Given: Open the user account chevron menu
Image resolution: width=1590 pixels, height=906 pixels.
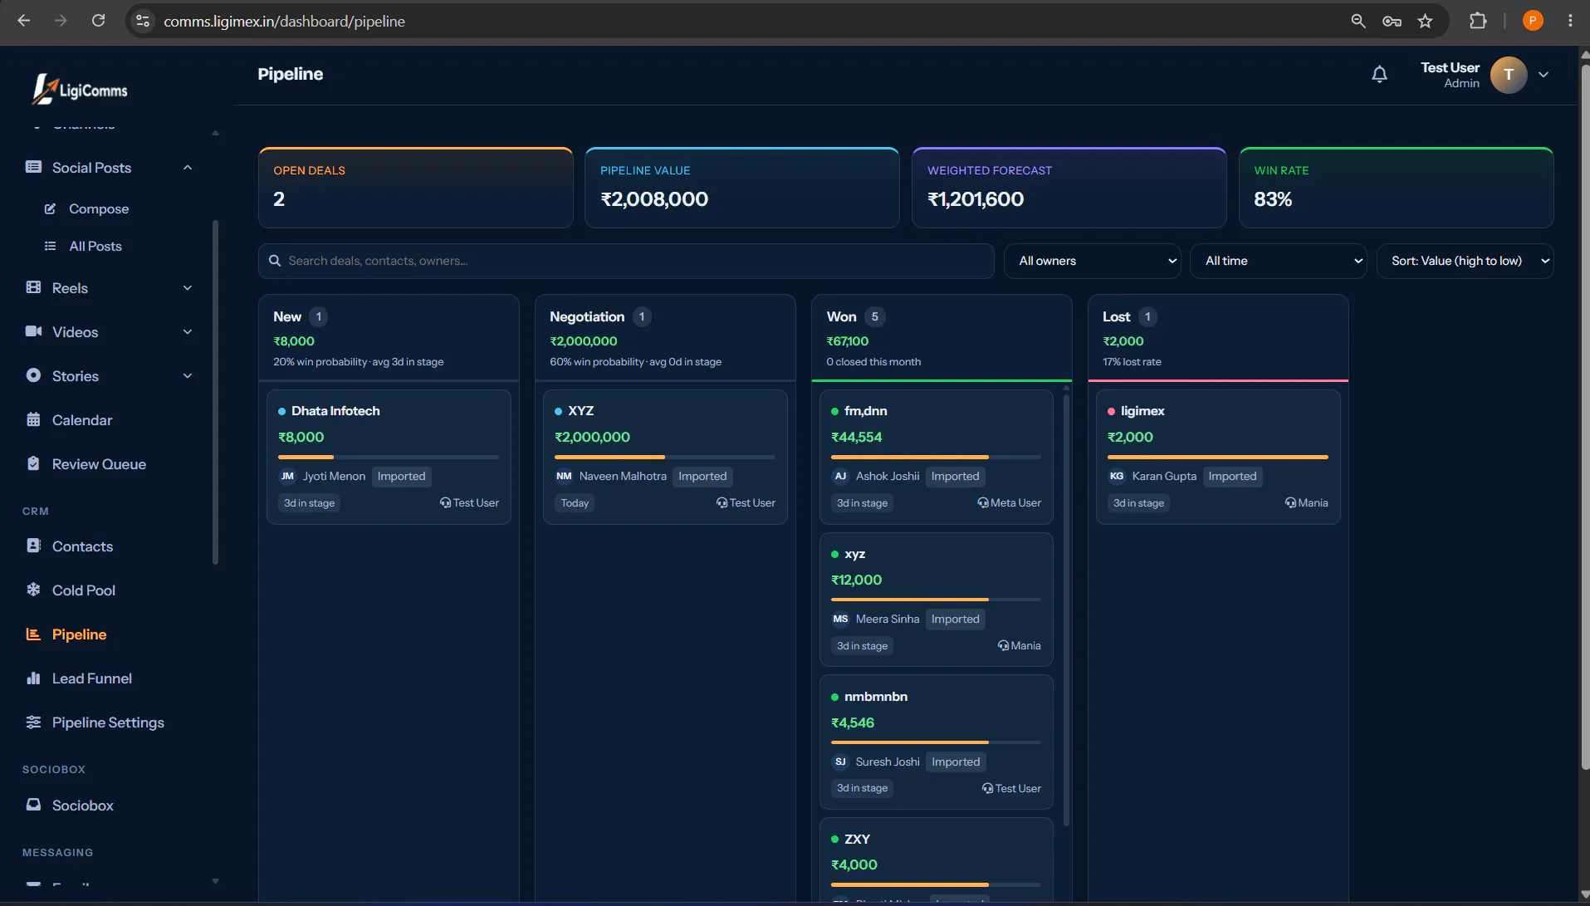Looking at the screenshot, I should 1544,75.
